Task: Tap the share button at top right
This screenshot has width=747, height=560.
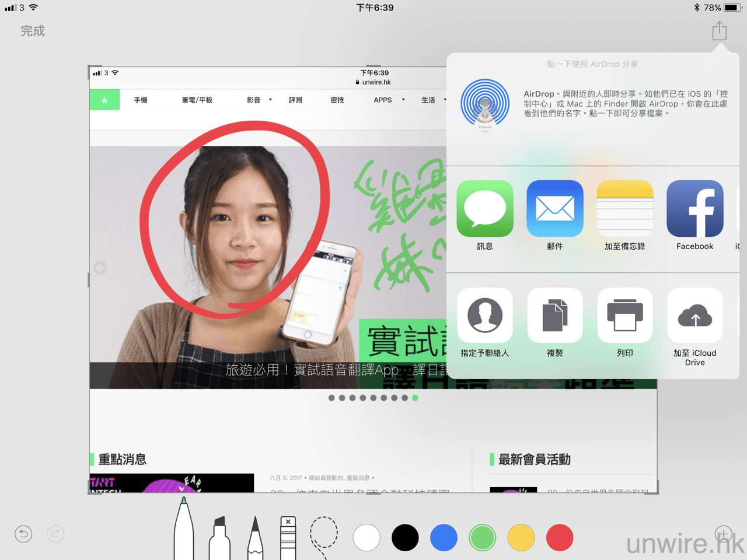Action: [x=719, y=31]
